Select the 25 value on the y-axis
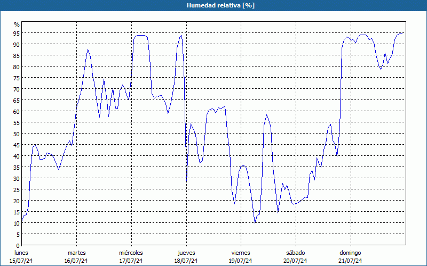 (17, 190)
